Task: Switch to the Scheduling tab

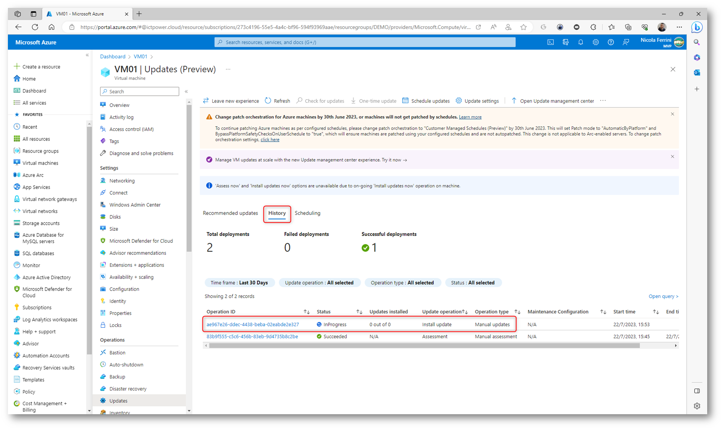Action: (307, 213)
